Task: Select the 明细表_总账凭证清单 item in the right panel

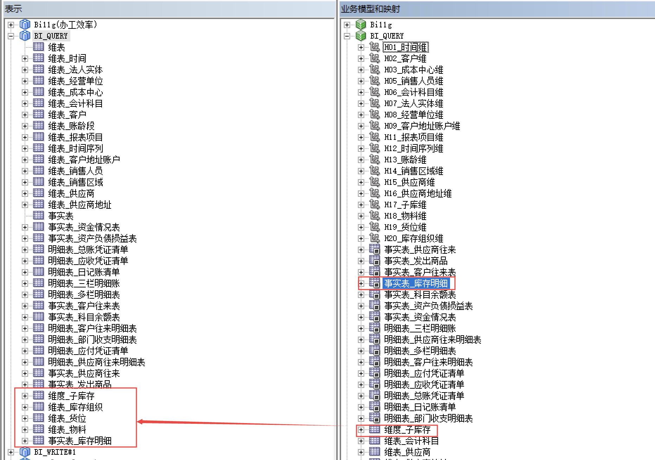Action: point(424,396)
